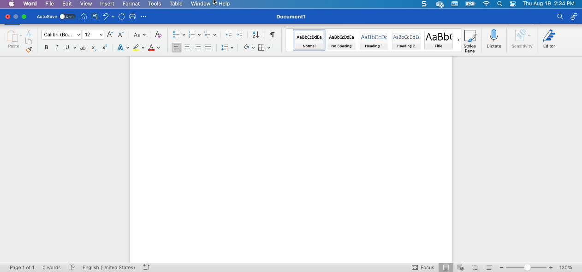Clear all formatting from the text
The height and width of the screenshot is (272, 582).
point(158,35)
